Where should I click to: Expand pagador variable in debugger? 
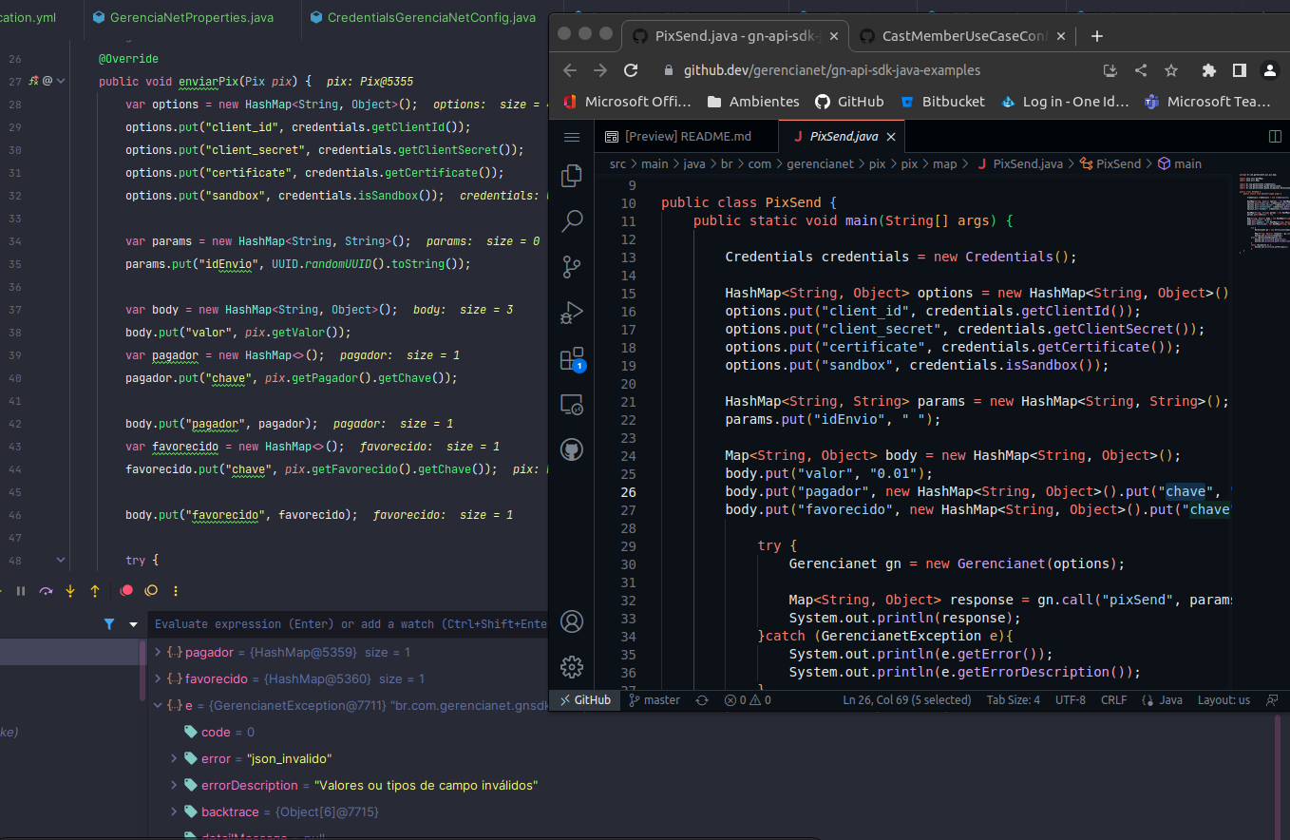pyautogui.click(x=158, y=653)
